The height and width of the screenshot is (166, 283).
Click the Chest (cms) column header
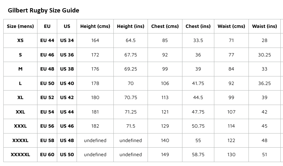coord(165,26)
